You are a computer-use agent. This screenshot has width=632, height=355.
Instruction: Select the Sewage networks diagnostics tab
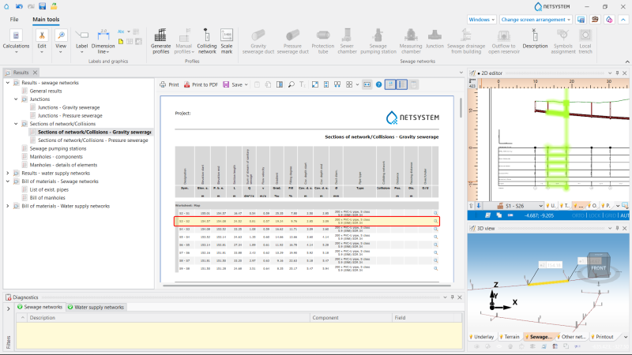click(x=40, y=307)
